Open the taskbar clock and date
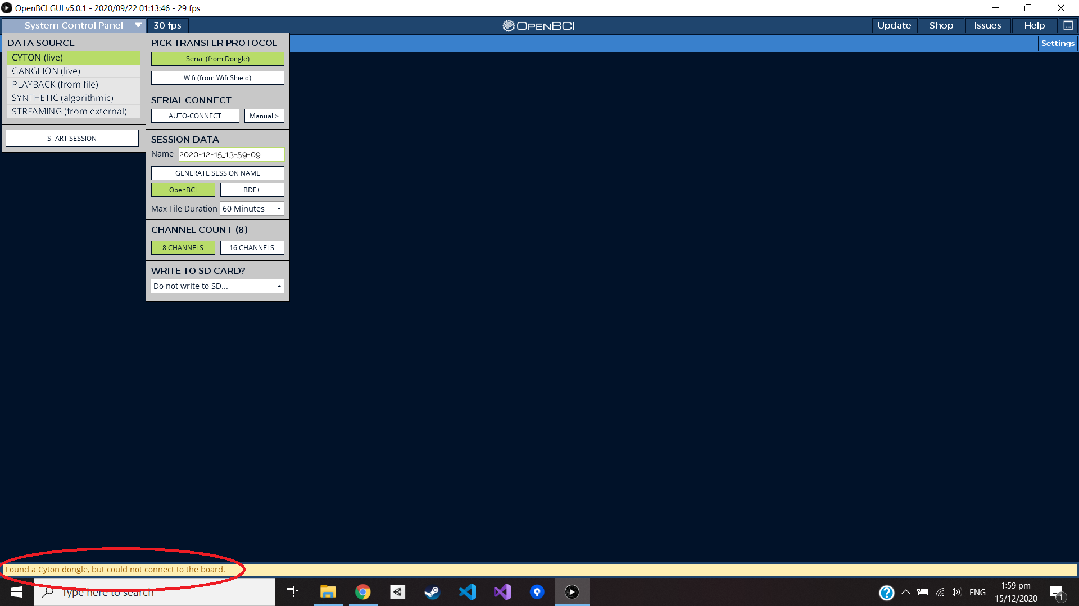The width and height of the screenshot is (1079, 606). pos(1016,592)
